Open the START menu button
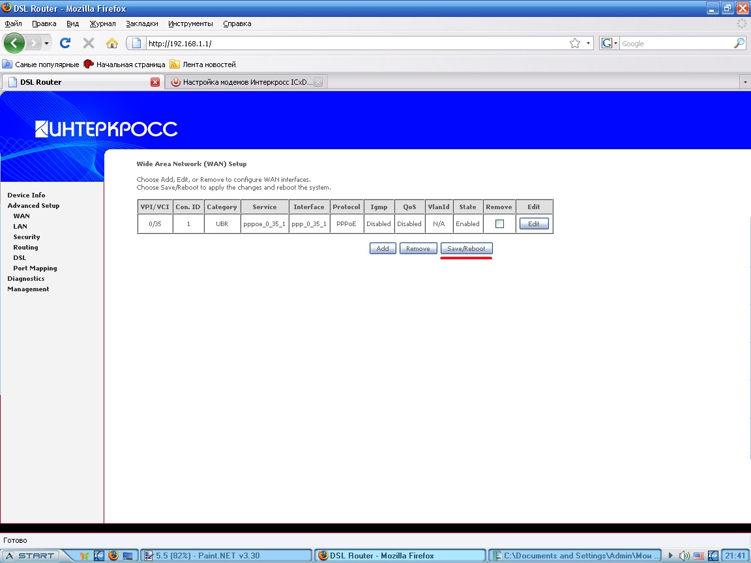 pos(30,555)
